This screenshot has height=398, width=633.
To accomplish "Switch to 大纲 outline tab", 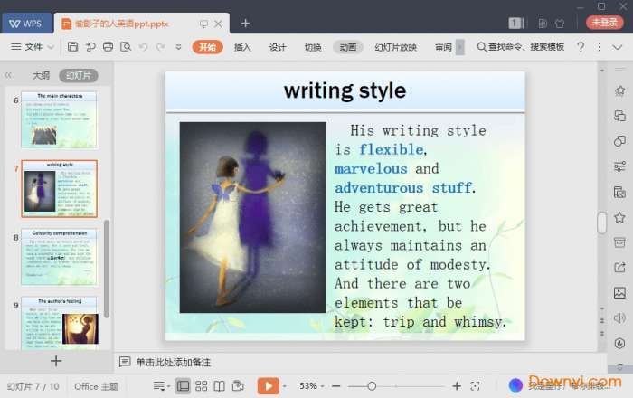I will click(41, 75).
